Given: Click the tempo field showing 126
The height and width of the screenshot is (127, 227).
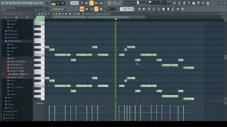Looking at the screenshot, I should point(74,3).
